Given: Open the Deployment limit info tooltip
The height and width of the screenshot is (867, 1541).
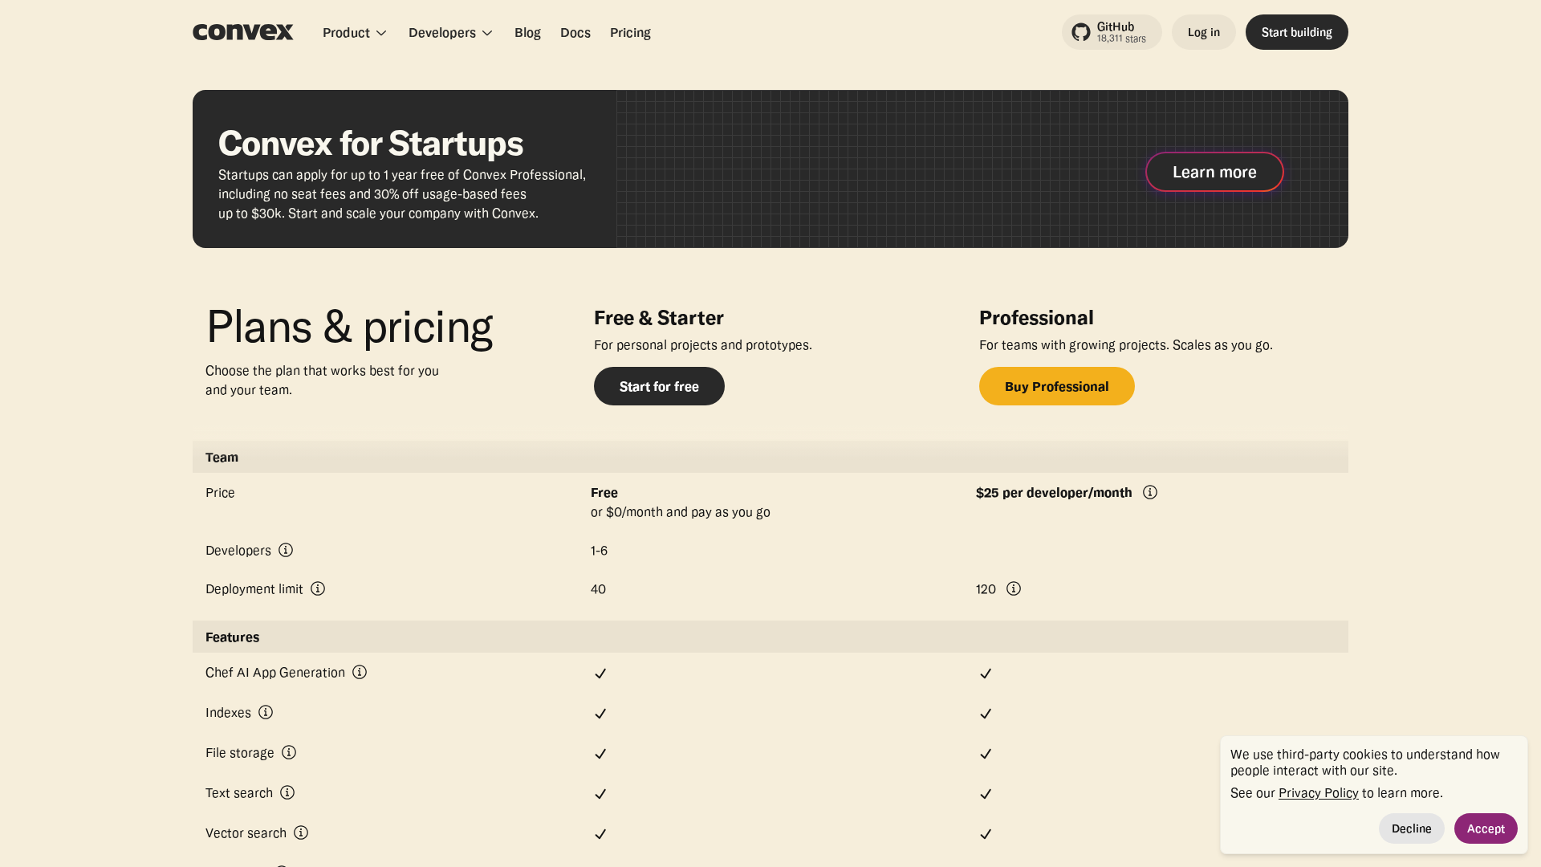Looking at the screenshot, I should [x=319, y=588].
